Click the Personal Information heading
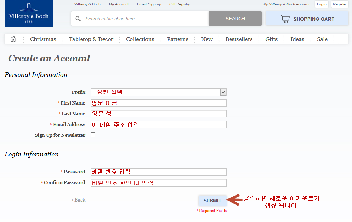Screen dimensions: 352x222 pos(36,75)
